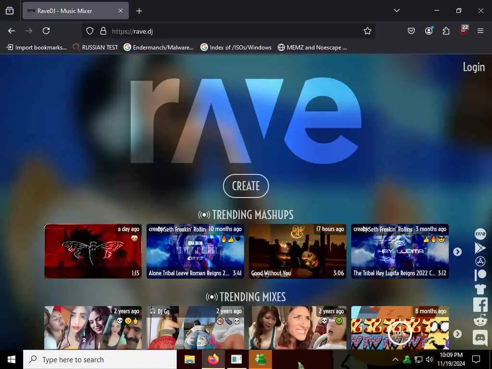The width and height of the screenshot is (492, 369).
Task: Click the TRENDING MIXES heading
Action: pyautogui.click(x=246, y=297)
